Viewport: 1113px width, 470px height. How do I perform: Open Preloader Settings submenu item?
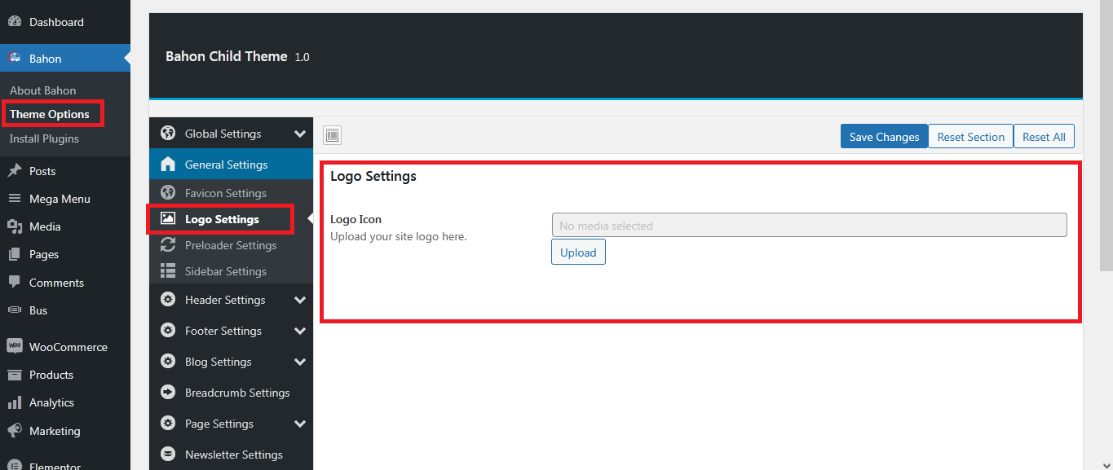[x=231, y=245]
